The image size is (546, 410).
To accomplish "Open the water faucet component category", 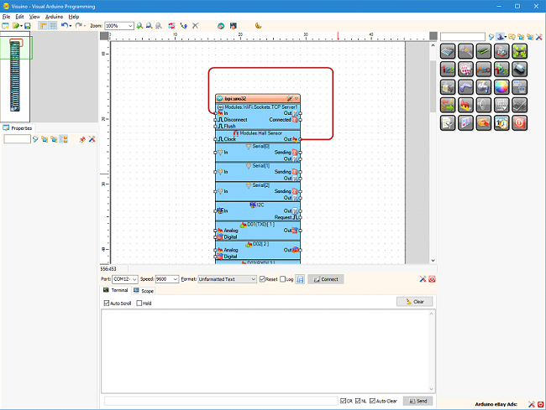I will point(484,87).
